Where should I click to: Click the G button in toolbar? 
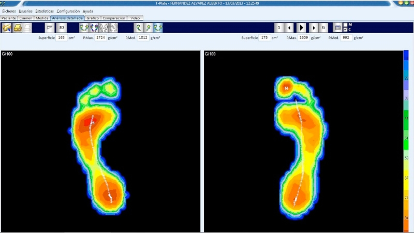323,28
